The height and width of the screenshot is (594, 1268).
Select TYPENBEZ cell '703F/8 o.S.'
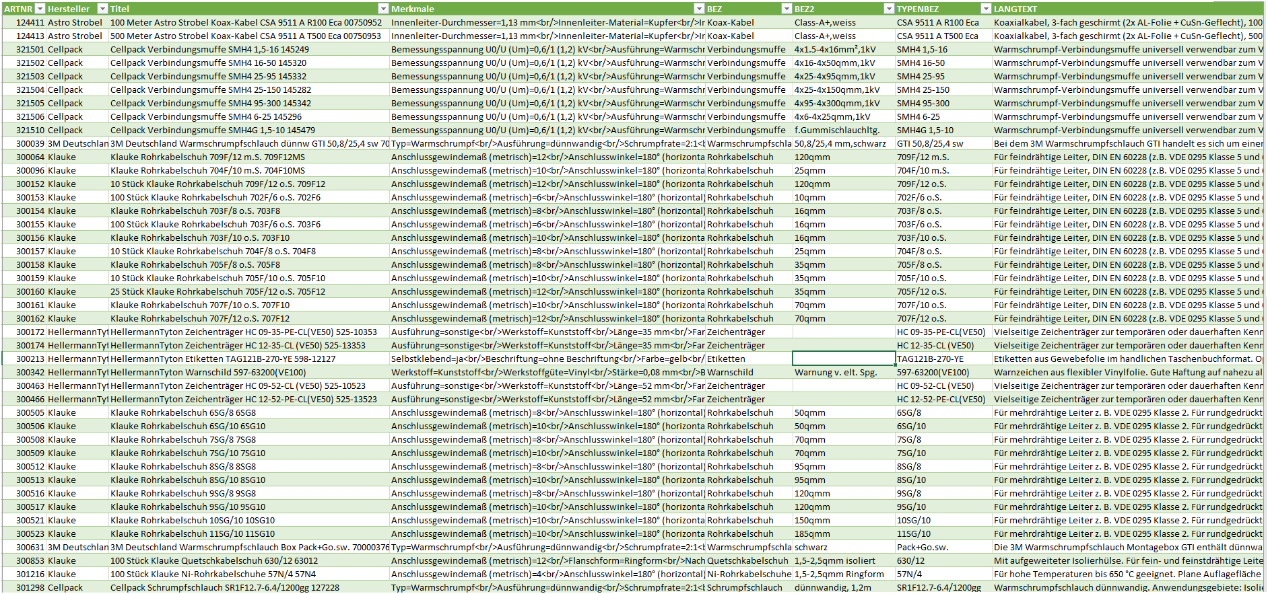coord(943,211)
